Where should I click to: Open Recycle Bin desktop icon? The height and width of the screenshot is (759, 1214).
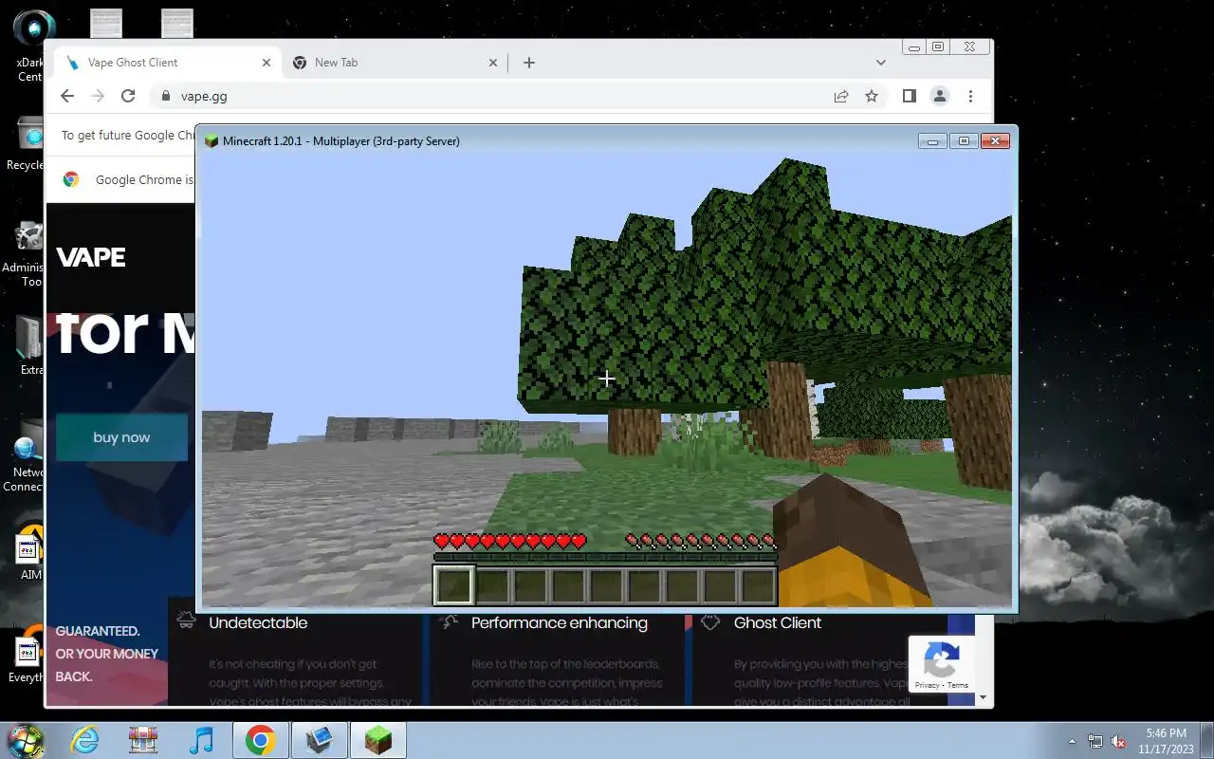pyautogui.click(x=28, y=144)
